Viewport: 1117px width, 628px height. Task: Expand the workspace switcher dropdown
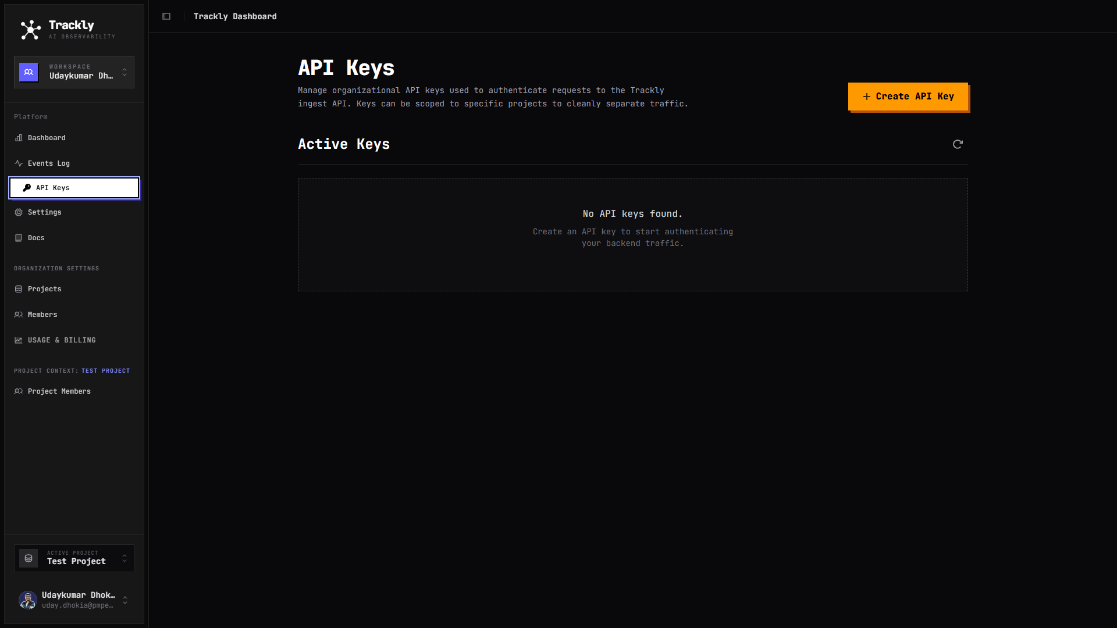click(x=124, y=72)
